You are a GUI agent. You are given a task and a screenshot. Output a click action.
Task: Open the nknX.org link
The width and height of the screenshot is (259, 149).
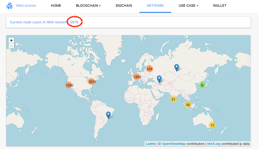[214, 144]
